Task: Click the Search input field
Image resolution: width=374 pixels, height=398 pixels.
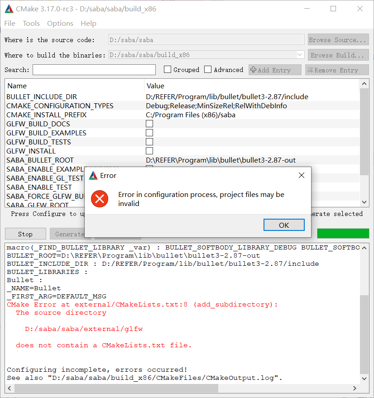Action: [x=94, y=70]
